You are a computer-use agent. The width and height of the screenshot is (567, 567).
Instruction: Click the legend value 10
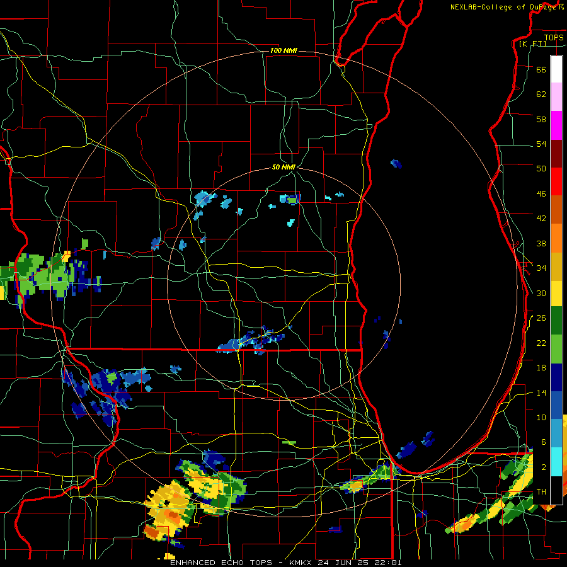click(x=541, y=418)
